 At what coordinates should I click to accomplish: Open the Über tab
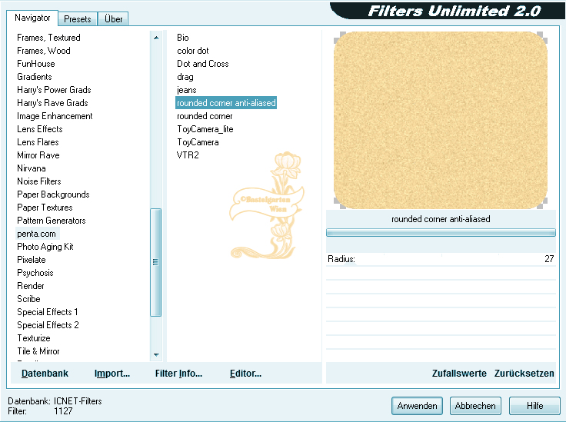click(113, 18)
